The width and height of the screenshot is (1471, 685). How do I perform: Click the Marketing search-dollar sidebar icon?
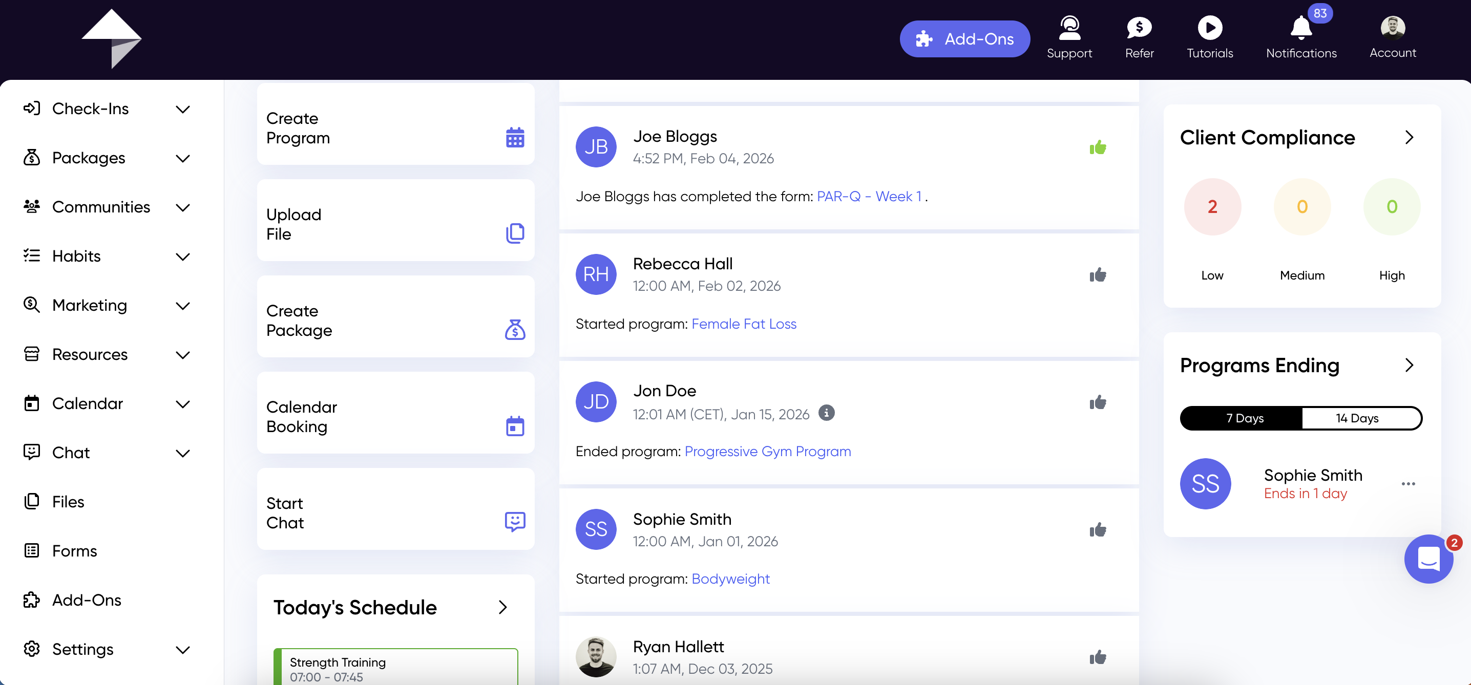coord(31,305)
